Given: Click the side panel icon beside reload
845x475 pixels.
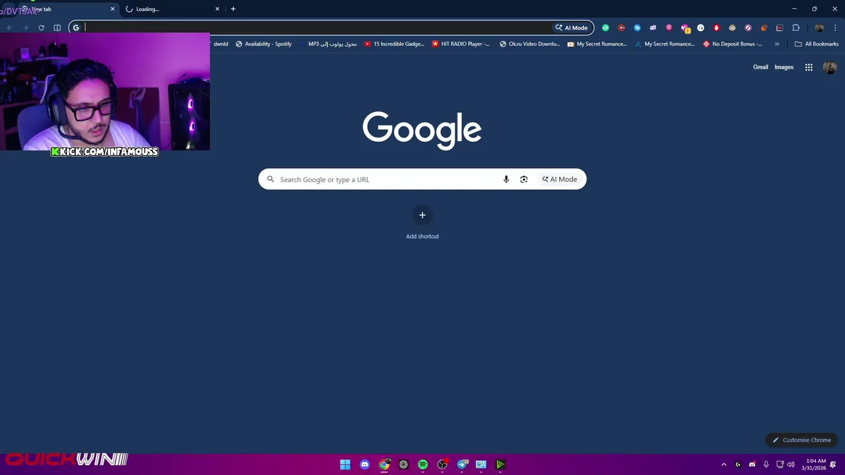Looking at the screenshot, I should point(57,28).
